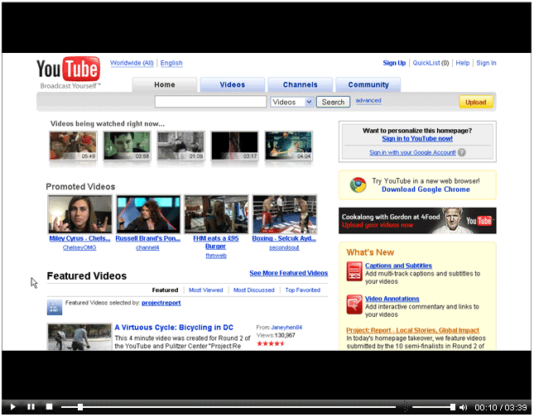Open the Captions and Subtitles link

tap(398, 266)
